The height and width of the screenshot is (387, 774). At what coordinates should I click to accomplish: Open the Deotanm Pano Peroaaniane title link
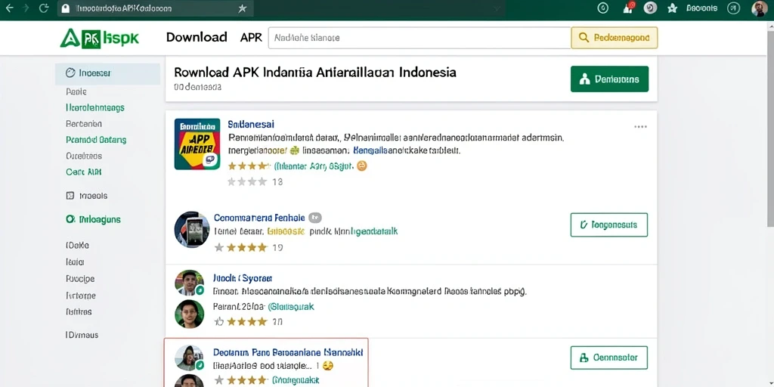point(288,353)
